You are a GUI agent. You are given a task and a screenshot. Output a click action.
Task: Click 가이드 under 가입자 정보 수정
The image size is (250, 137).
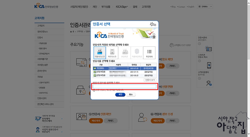(x=172, y=121)
